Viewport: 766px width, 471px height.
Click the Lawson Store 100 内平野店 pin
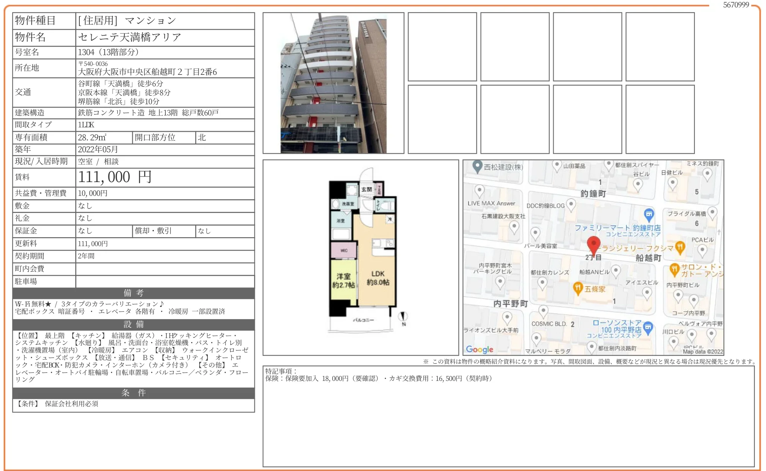[x=648, y=327]
